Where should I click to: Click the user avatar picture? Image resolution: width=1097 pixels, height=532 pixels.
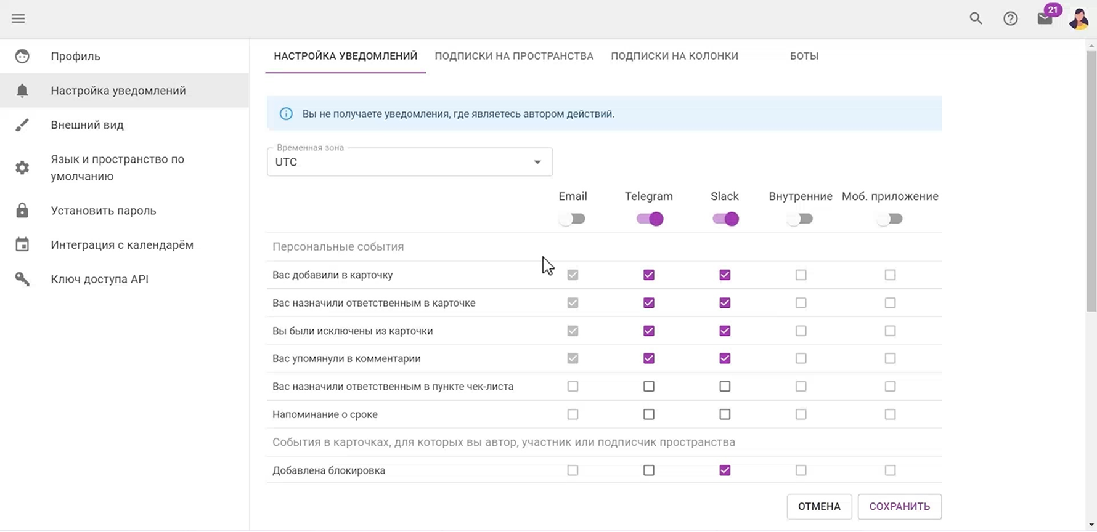point(1079,18)
